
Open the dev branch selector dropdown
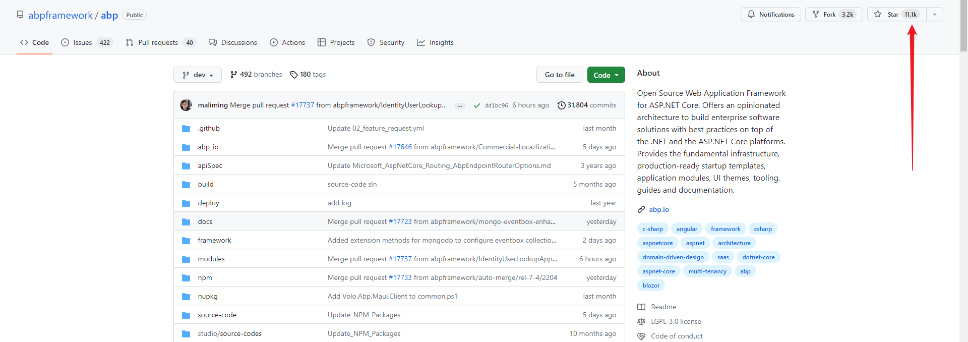[198, 75]
